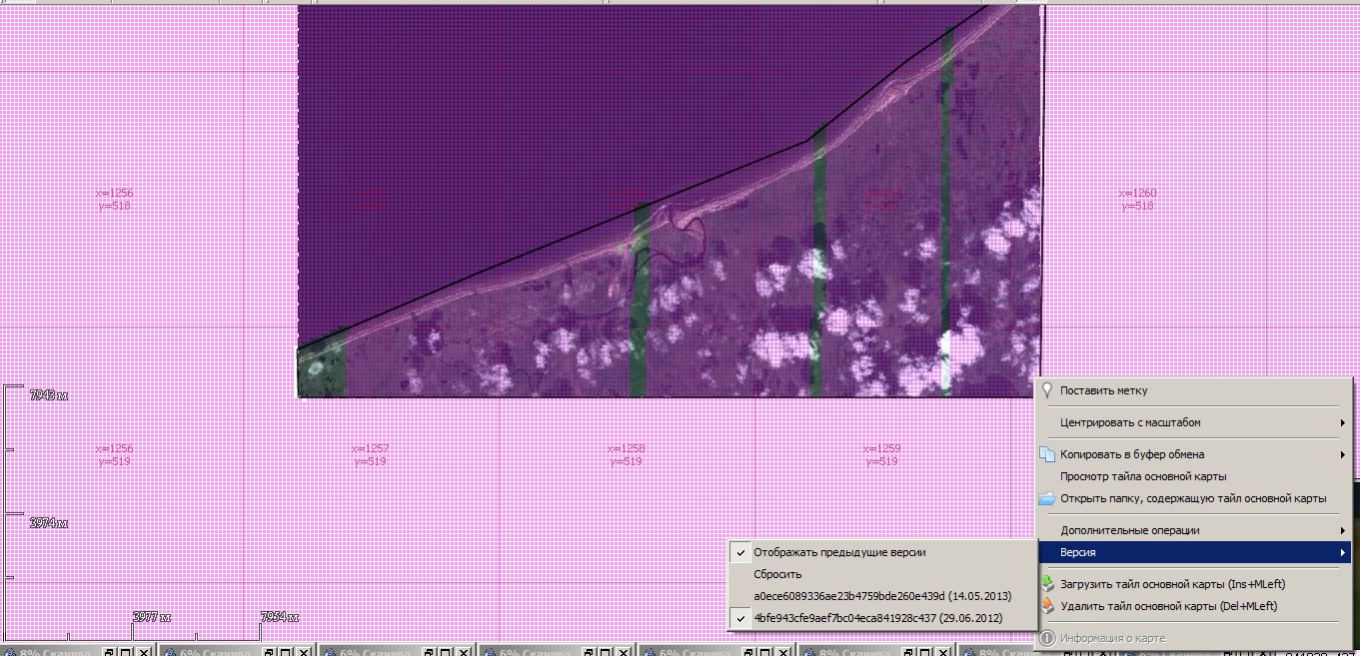Toggle "Отображать предыдущие версии" checkbox

(740, 552)
